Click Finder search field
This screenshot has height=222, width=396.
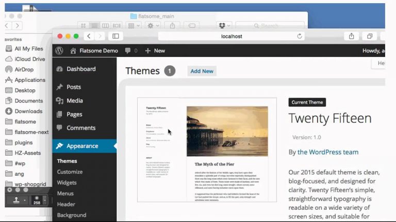pyautogui.click(x=270, y=26)
